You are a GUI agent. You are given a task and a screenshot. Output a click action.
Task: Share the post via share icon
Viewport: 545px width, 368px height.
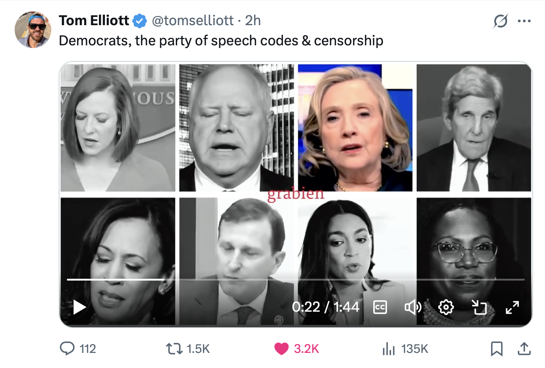[x=524, y=348]
